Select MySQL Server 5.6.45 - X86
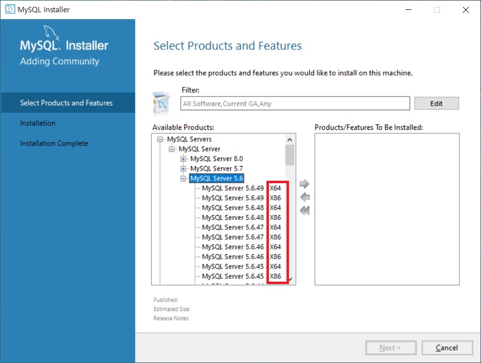 coord(241,276)
